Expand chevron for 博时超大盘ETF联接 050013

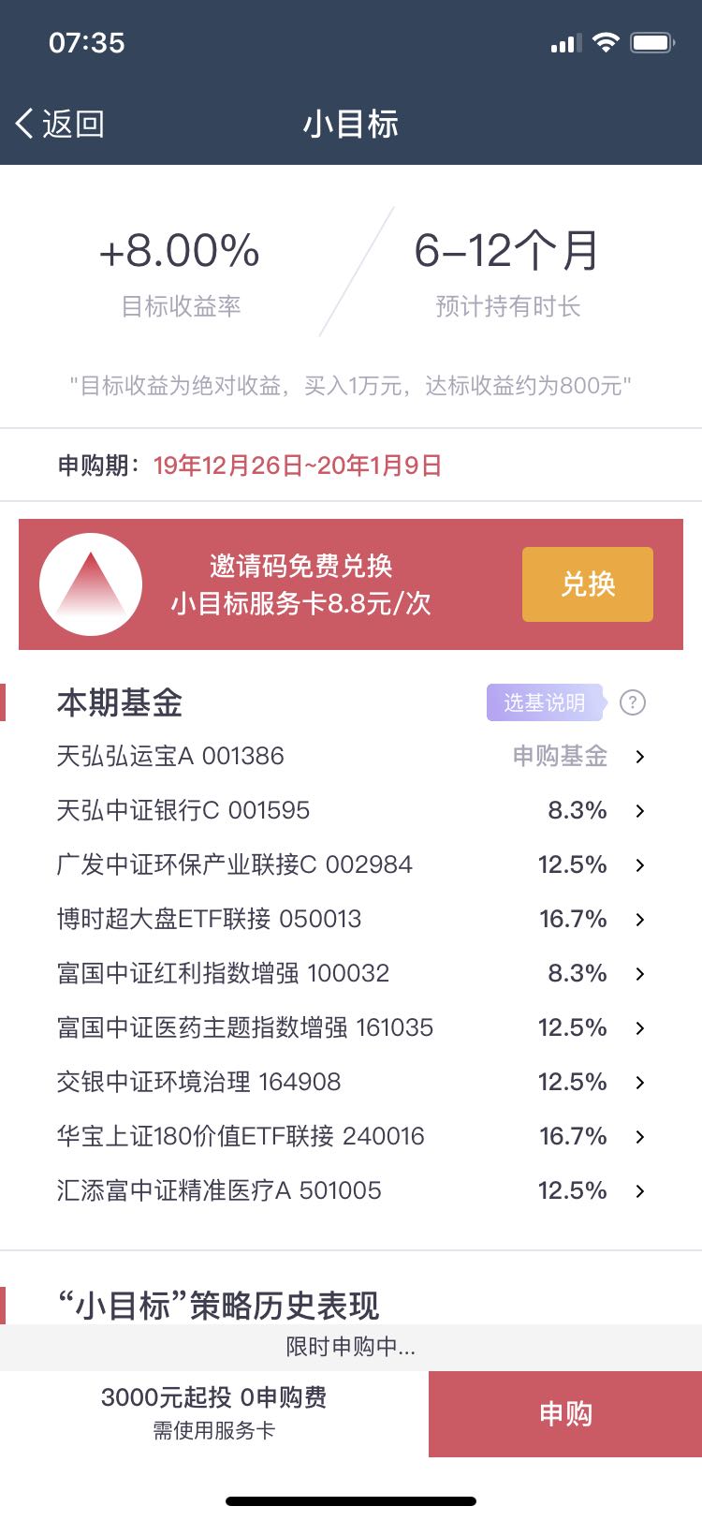pyautogui.click(x=640, y=920)
